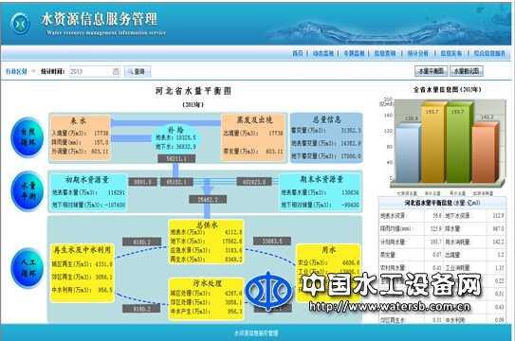Click the 用水 yellow box title
Image resolution: width=515 pixels, height=341 pixels.
click(328, 250)
